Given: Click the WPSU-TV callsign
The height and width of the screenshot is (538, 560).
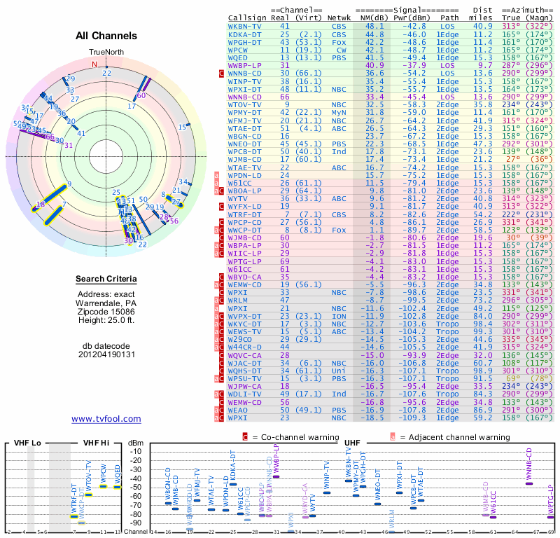Looking at the screenshot, I should click(x=244, y=379).
